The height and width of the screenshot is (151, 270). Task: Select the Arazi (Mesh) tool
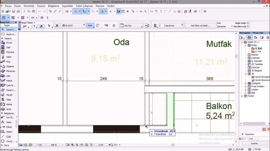(x=8, y=109)
